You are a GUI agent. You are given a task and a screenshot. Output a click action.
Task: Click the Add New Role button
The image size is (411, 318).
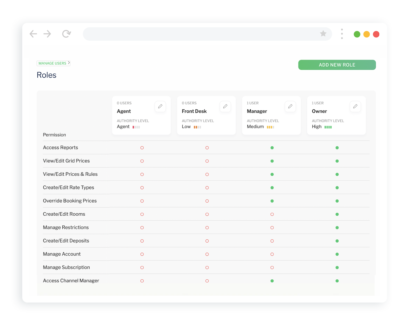tap(337, 65)
